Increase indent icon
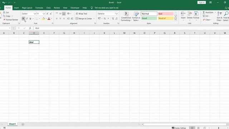Viewport: 229px width, 129px height. tap(72, 19)
